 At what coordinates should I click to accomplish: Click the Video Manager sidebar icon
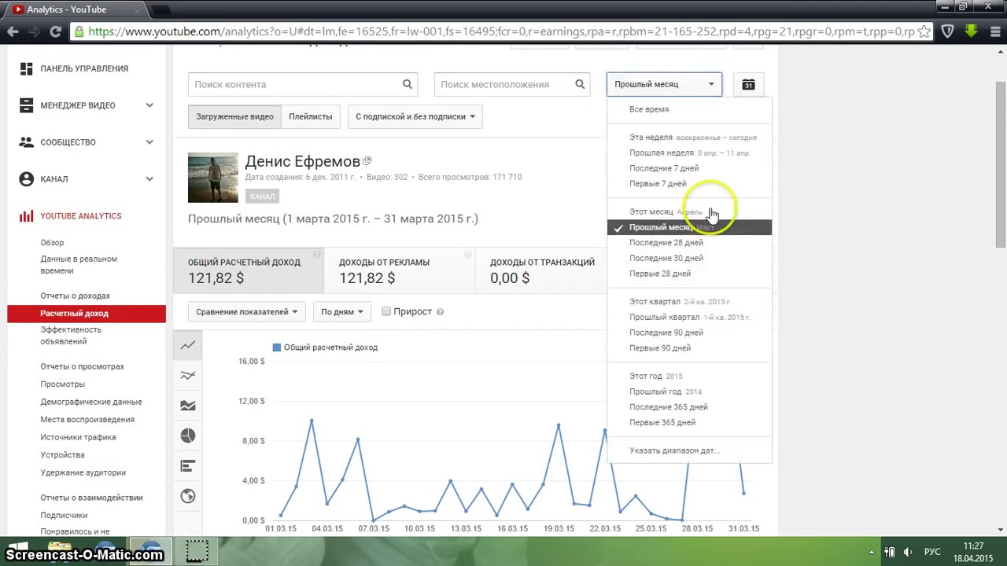pyautogui.click(x=27, y=105)
